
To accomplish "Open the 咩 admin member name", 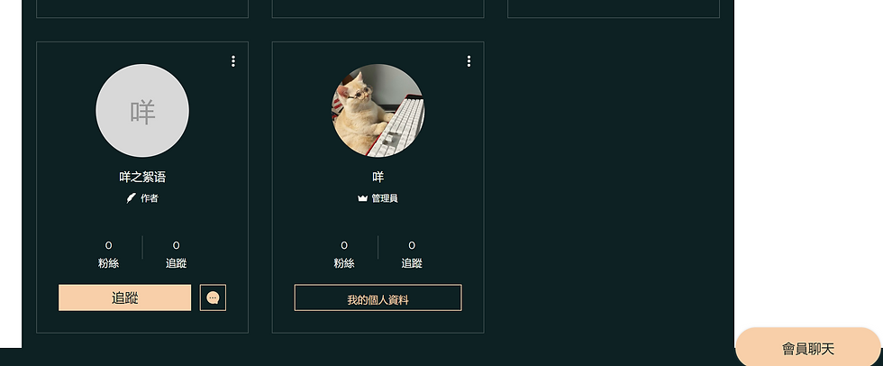I will coord(378,177).
